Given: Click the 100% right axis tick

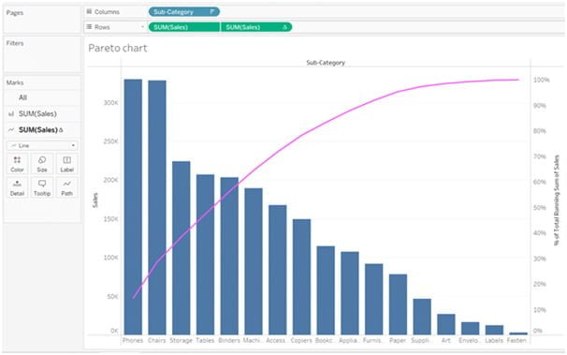Looking at the screenshot, I should click(542, 80).
